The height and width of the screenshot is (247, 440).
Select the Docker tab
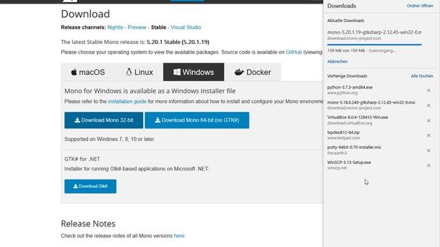point(252,72)
